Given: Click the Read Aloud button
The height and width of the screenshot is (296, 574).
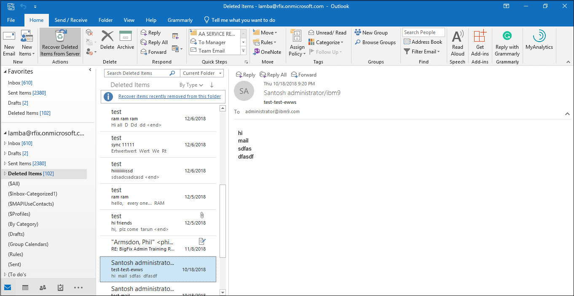Looking at the screenshot, I should point(458,43).
